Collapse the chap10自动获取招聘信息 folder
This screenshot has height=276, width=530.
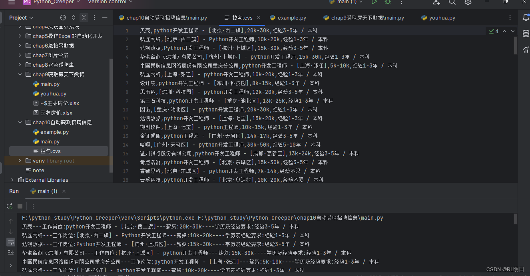(x=20, y=122)
